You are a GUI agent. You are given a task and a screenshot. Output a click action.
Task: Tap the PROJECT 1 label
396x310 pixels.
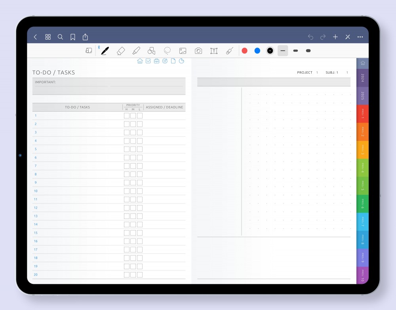coord(307,72)
